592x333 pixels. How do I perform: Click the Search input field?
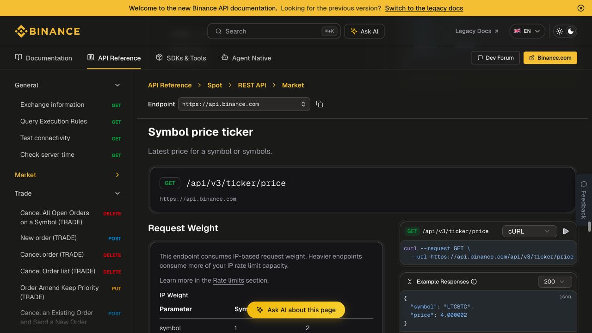click(274, 31)
